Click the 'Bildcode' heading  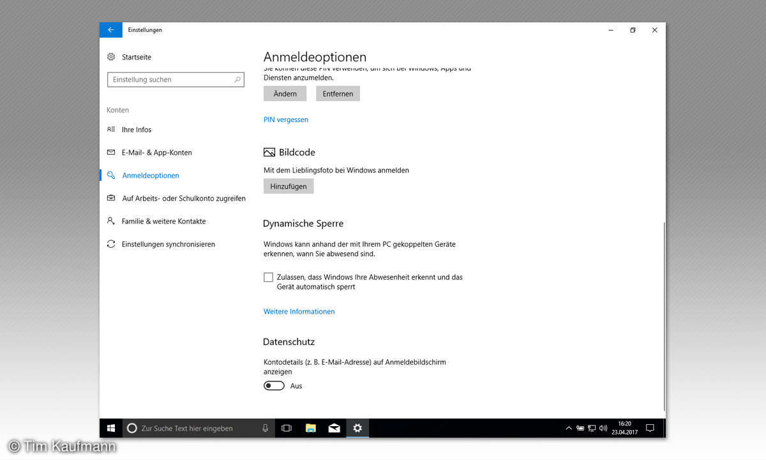click(297, 153)
